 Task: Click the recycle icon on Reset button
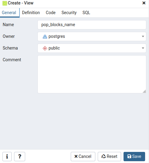coord(103,156)
